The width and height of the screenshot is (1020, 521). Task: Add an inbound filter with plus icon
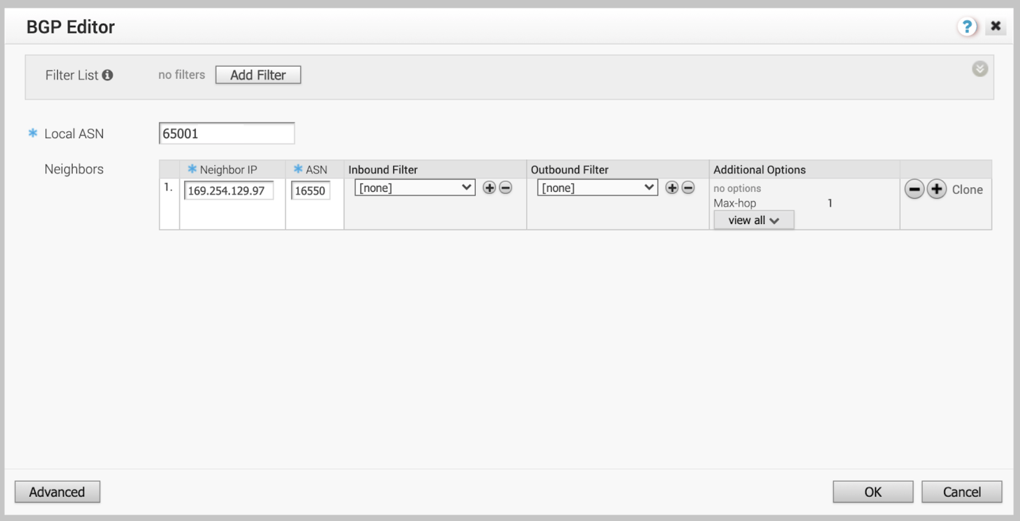[489, 188]
